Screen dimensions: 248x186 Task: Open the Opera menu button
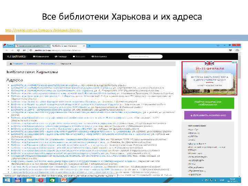[x=8, y=45]
